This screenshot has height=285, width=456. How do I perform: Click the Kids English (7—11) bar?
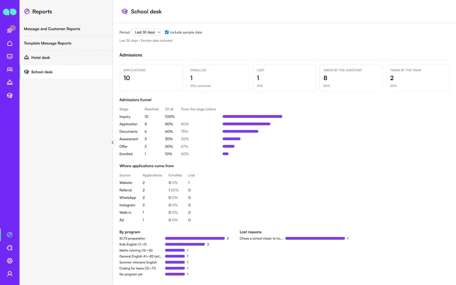[185, 244]
